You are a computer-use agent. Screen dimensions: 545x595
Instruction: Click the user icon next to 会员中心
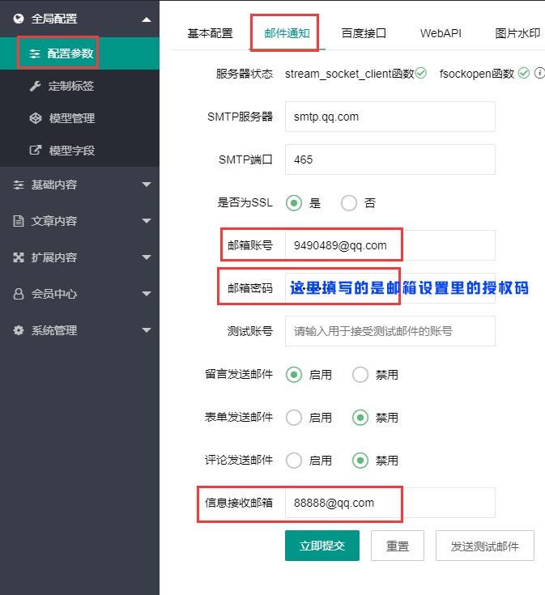tap(19, 294)
